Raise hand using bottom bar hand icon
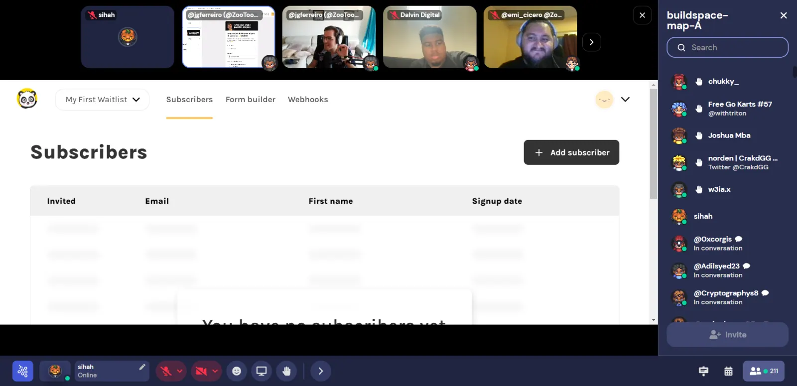797x386 pixels. (286, 371)
